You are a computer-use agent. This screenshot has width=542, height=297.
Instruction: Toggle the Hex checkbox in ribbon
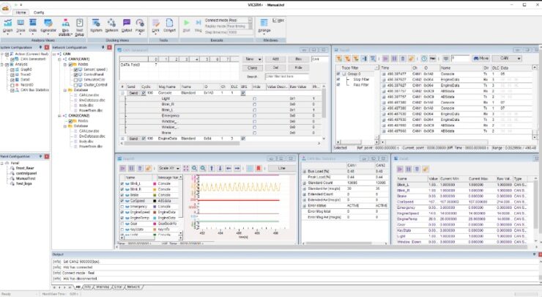click(x=275, y=21)
